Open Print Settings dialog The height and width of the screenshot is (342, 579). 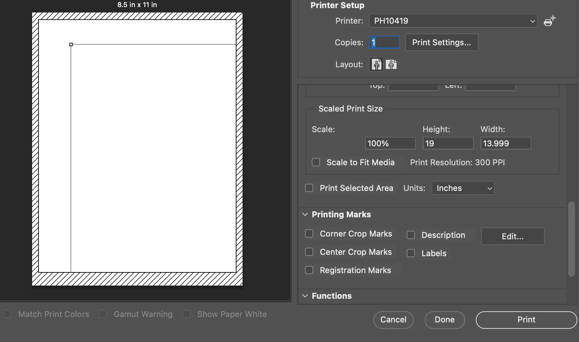(x=442, y=43)
